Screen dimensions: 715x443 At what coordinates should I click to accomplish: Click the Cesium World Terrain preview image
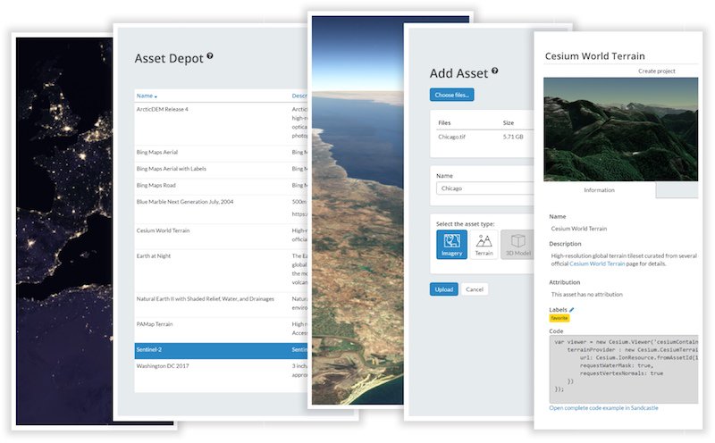point(620,130)
